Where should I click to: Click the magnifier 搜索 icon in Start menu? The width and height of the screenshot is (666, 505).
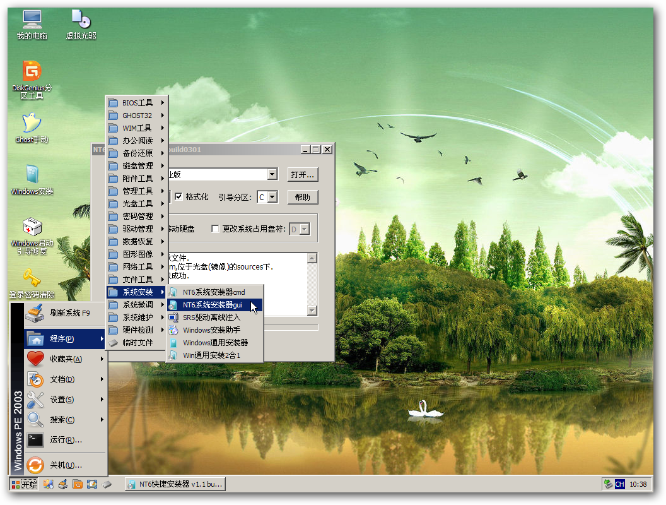coord(35,420)
